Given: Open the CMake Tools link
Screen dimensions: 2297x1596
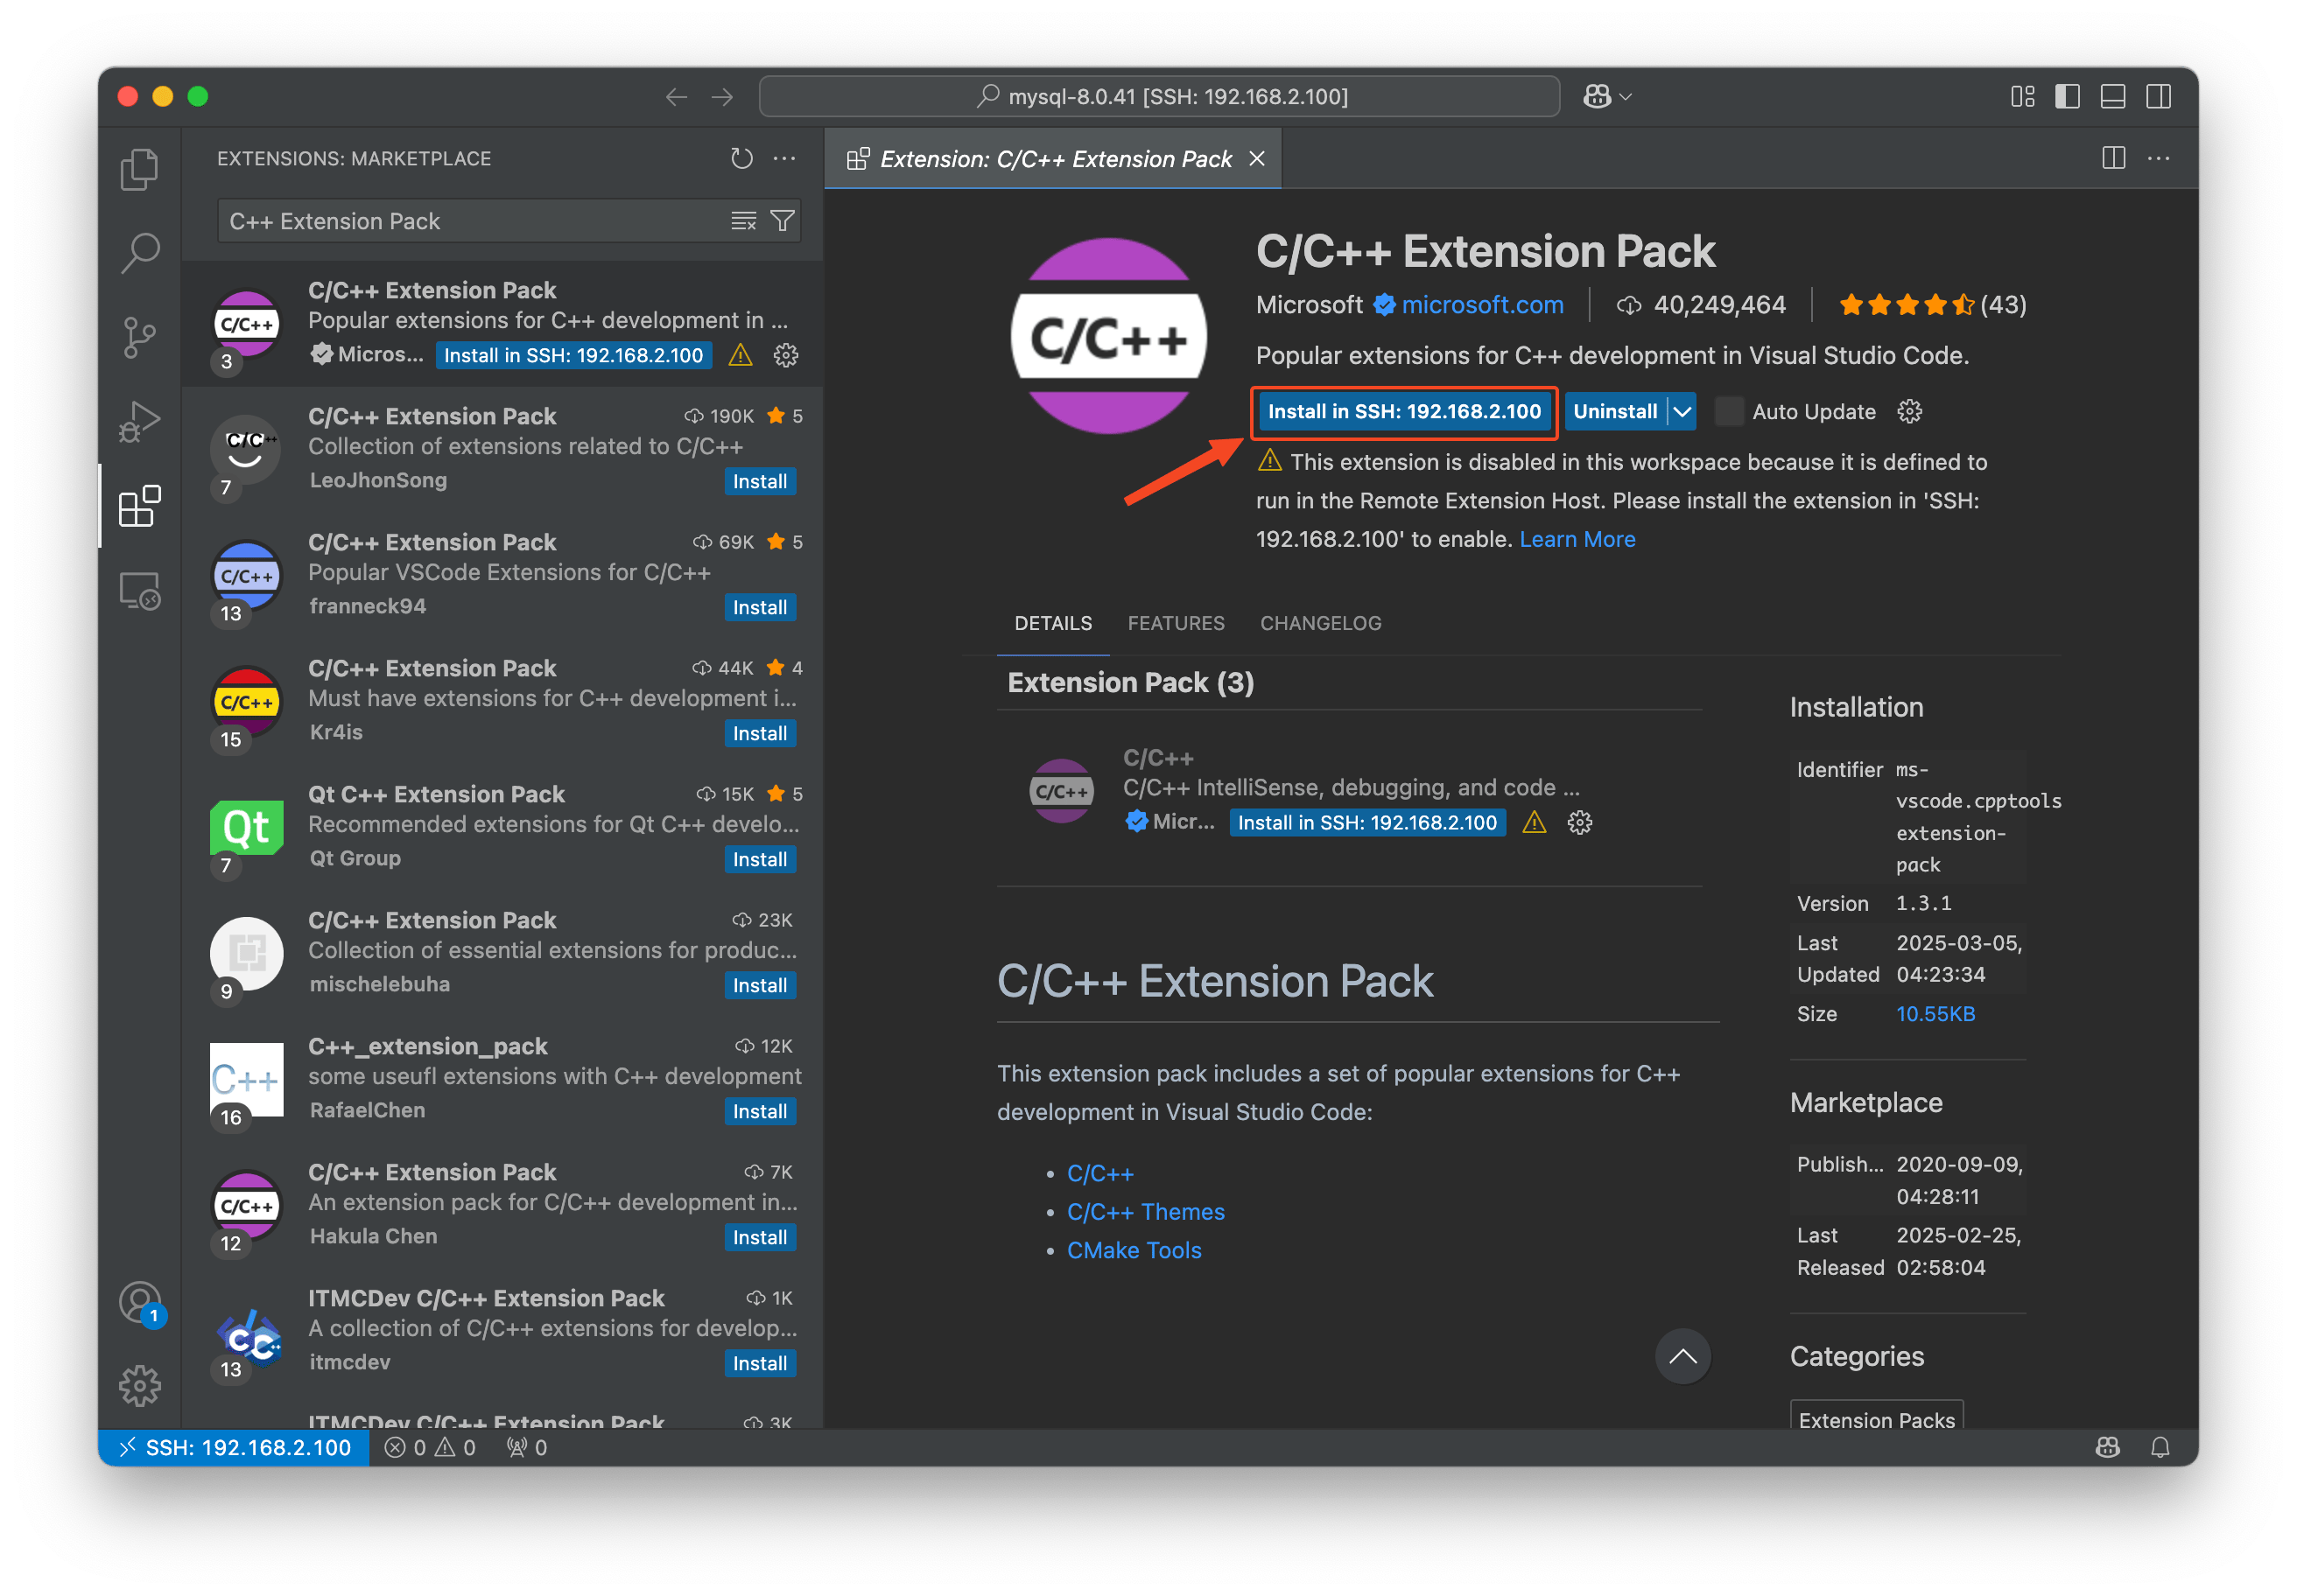Looking at the screenshot, I should 1134,1250.
